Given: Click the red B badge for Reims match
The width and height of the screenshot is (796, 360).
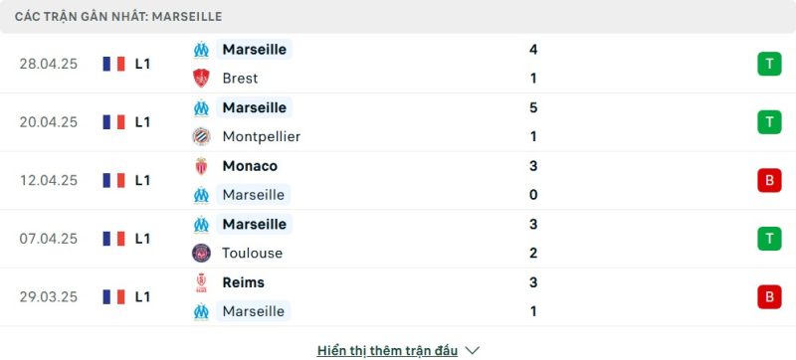Looking at the screenshot, I should 769,296.
